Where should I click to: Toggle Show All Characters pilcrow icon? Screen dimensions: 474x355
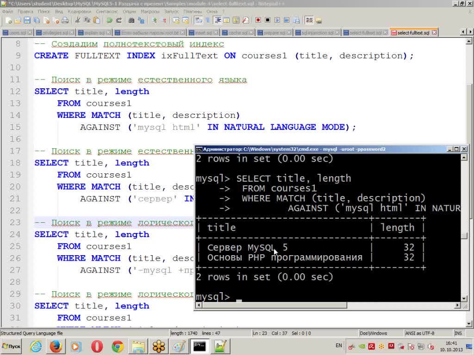tap(208, 20)
